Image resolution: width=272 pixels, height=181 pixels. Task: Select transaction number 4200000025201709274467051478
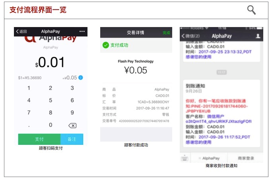(144, 121)
